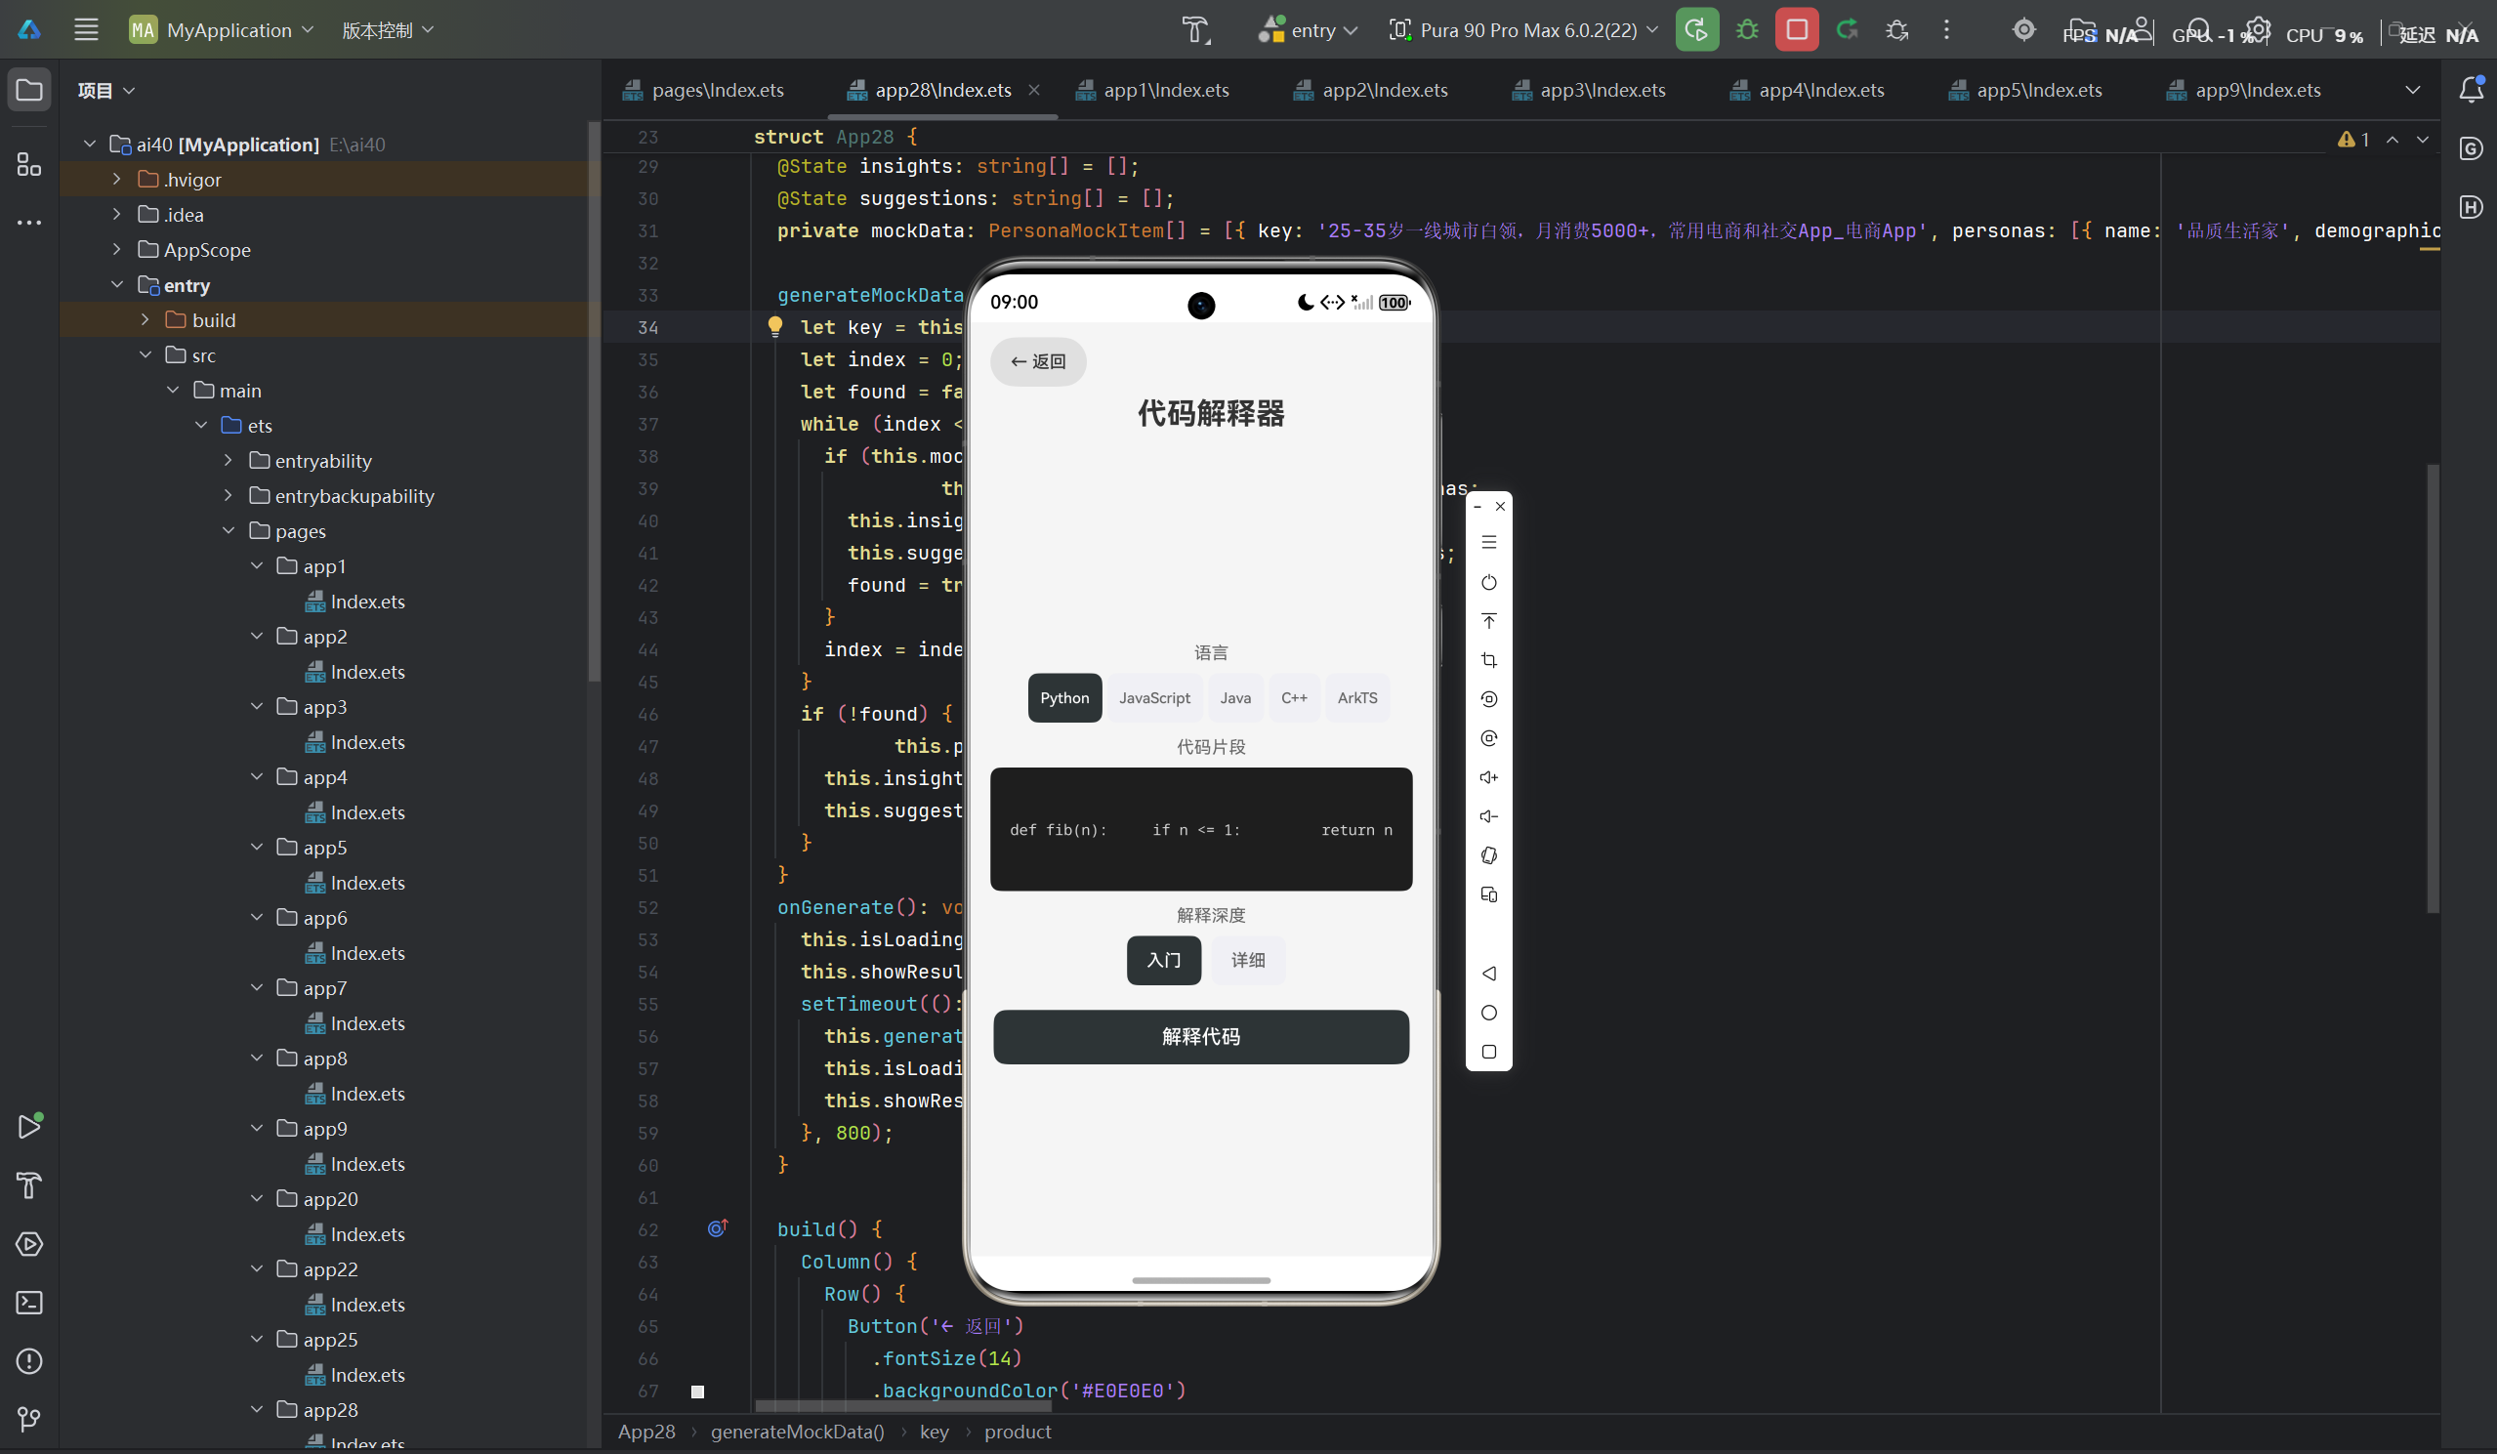The image size is (2497, 1454).
Task: Open the 版本控制 dropdown
Action: point(388,29)
